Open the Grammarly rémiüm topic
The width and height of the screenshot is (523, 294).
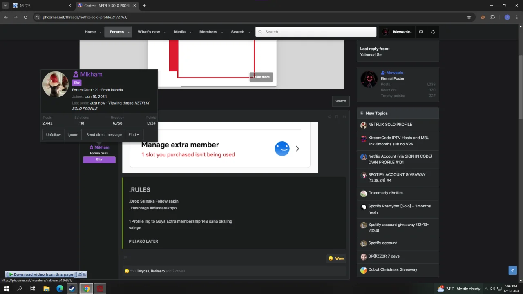click(x=385, y=193)
